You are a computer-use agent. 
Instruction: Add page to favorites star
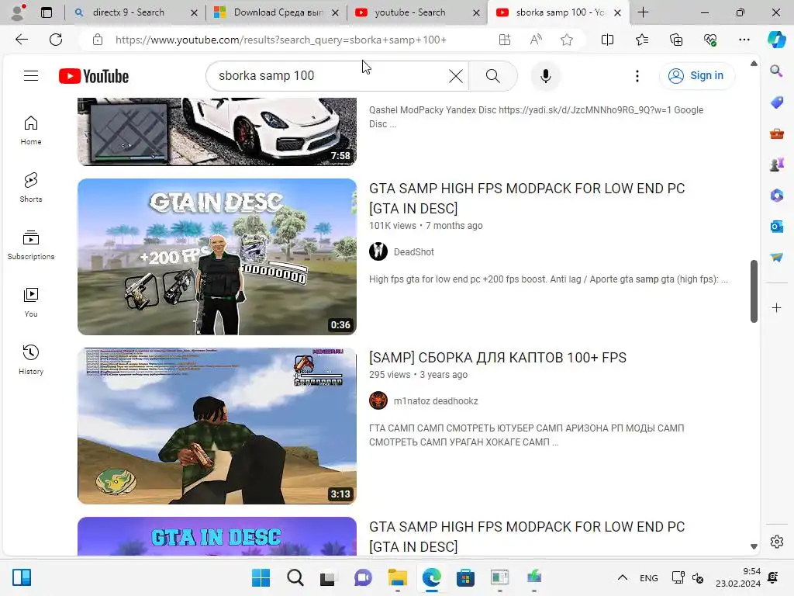point(567,40)
